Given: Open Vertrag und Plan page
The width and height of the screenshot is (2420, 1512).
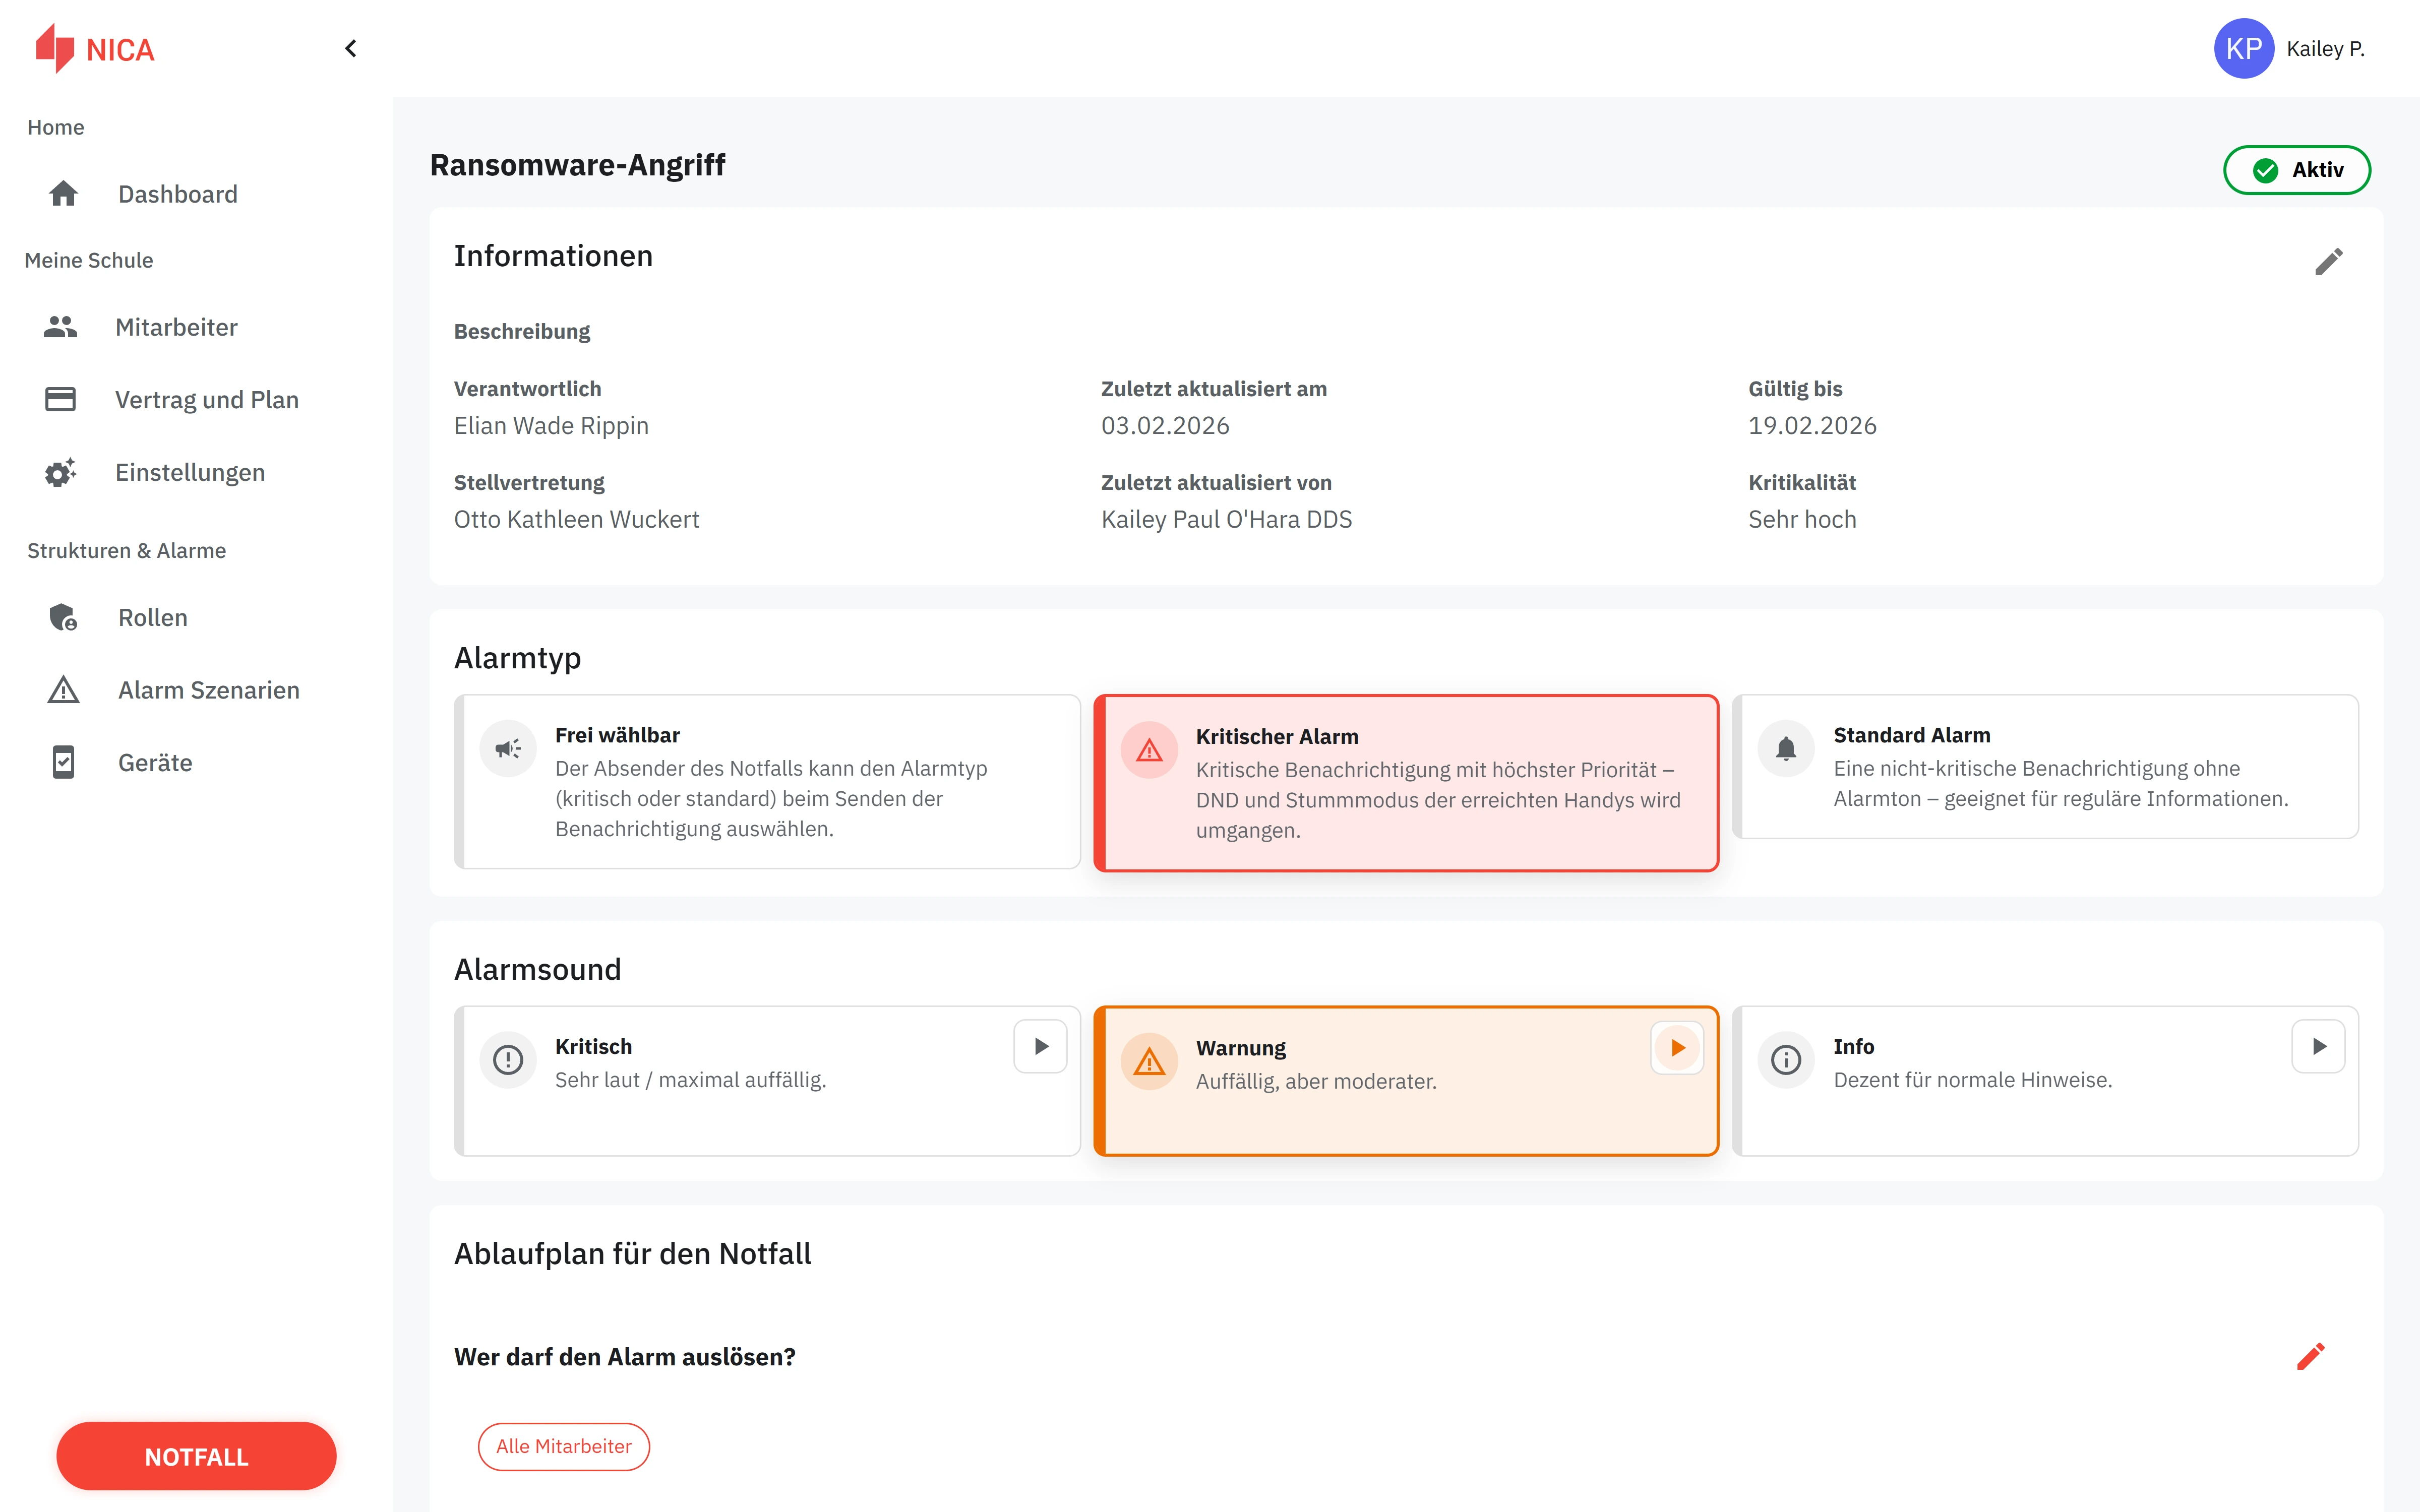Looking at the screenshot, I should point(207,400).
